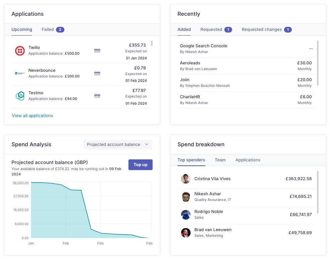Click the Cristina Vila Vives name
330x260 pixels.
[212, 179]
